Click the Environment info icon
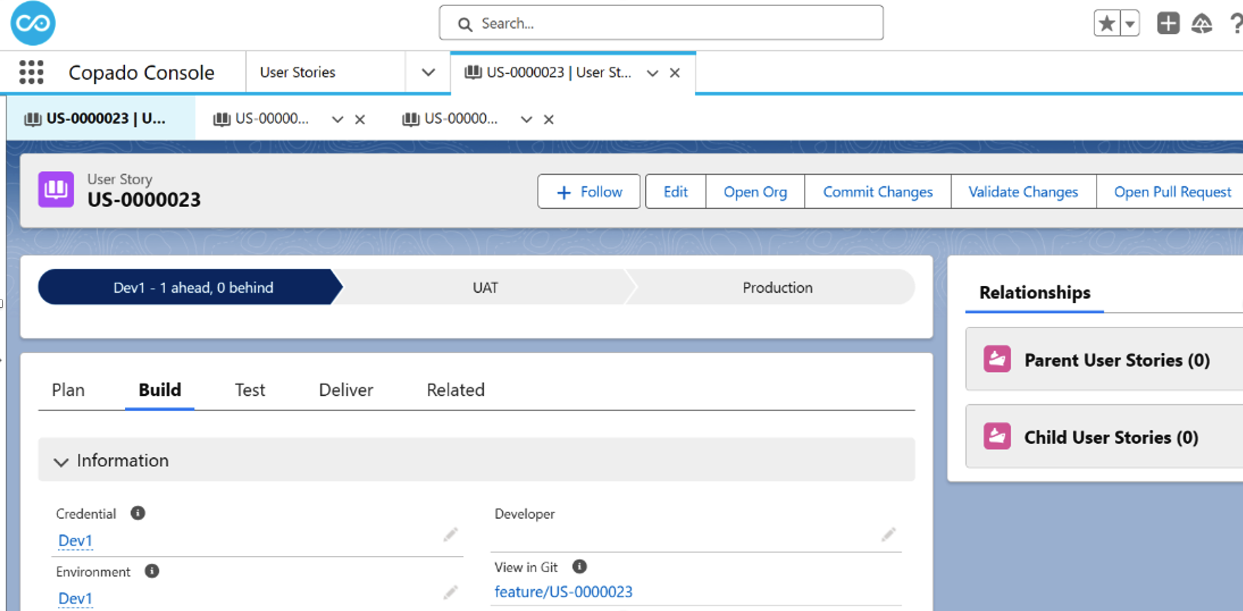Screen dimensions: 1243x611 pyautogui.click(x=152, y=571)
